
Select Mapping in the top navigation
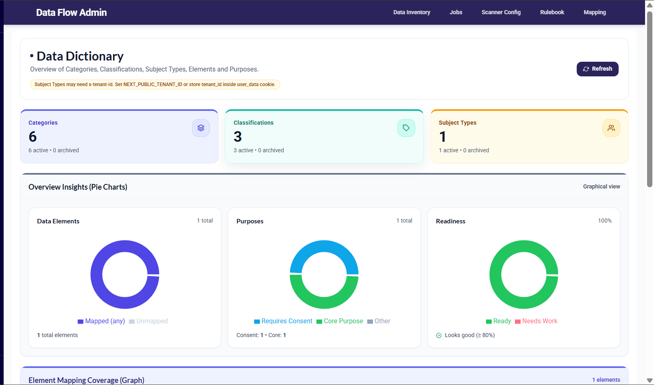click(594, 12)
